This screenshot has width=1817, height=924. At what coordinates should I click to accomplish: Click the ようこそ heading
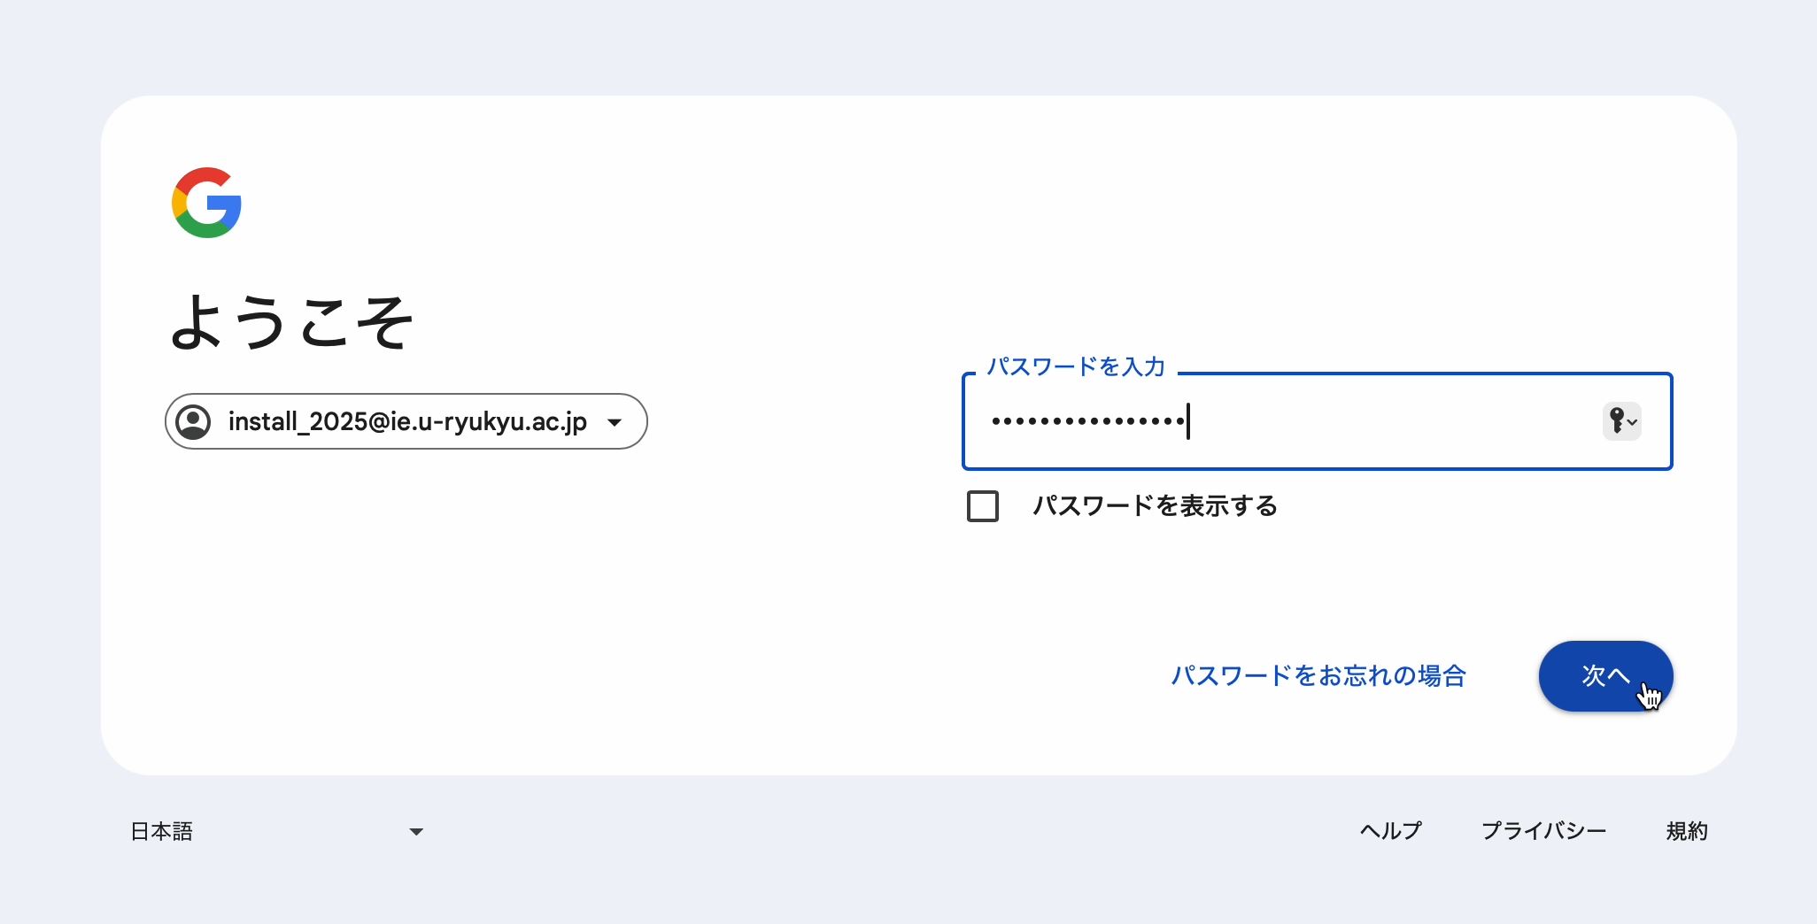point(292,322)
